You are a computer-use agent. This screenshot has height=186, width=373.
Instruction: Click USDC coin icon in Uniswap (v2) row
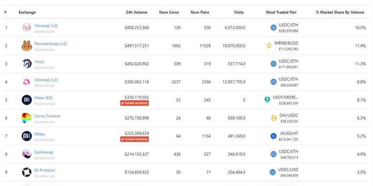click(x=274, y=82)
